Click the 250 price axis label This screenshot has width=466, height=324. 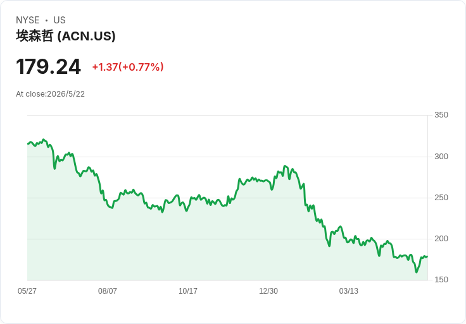441,198
